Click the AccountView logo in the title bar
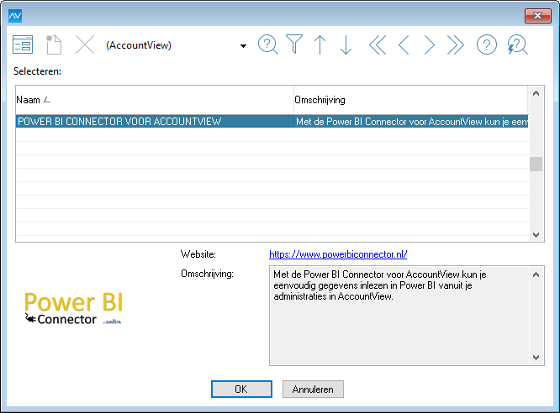 (15, 16)
